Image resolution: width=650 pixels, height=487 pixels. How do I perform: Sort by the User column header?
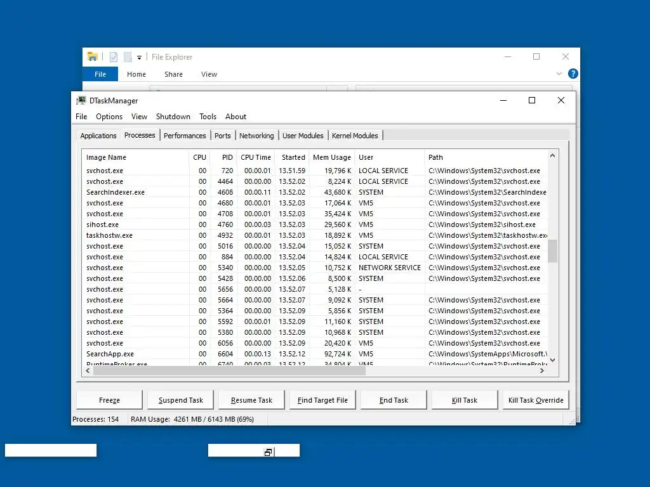point(390,157)
